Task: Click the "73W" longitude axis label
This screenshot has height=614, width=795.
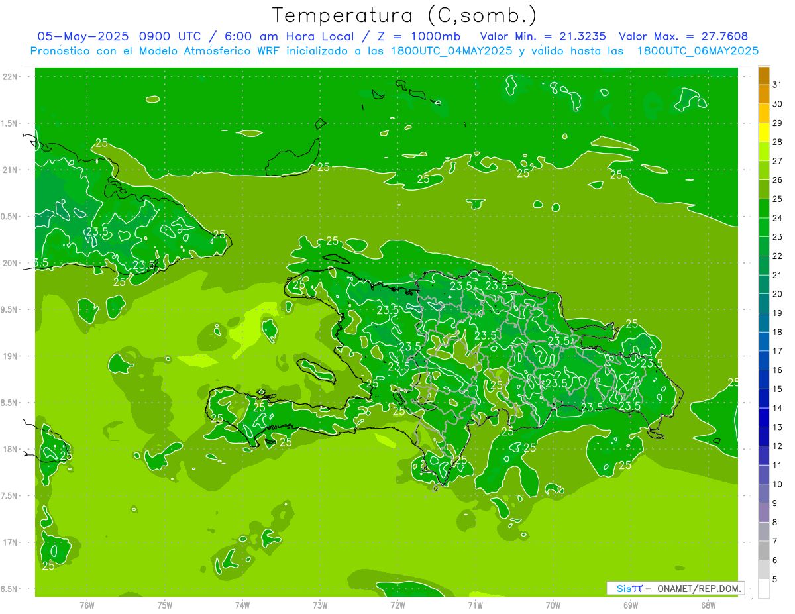Action: point(320,605)
